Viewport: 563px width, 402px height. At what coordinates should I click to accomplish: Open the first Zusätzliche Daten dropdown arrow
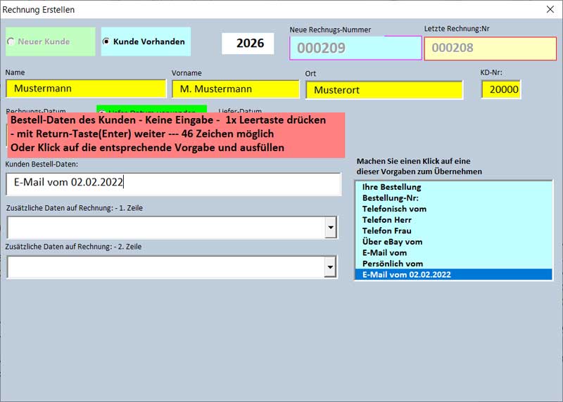330,227
